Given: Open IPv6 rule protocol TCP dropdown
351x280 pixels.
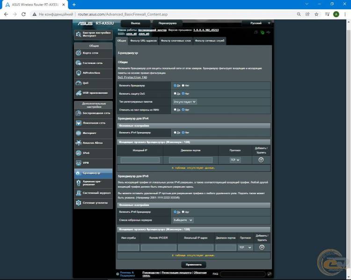Looking at the screenshot, I should pyautogui.click(x=245, y=247).
